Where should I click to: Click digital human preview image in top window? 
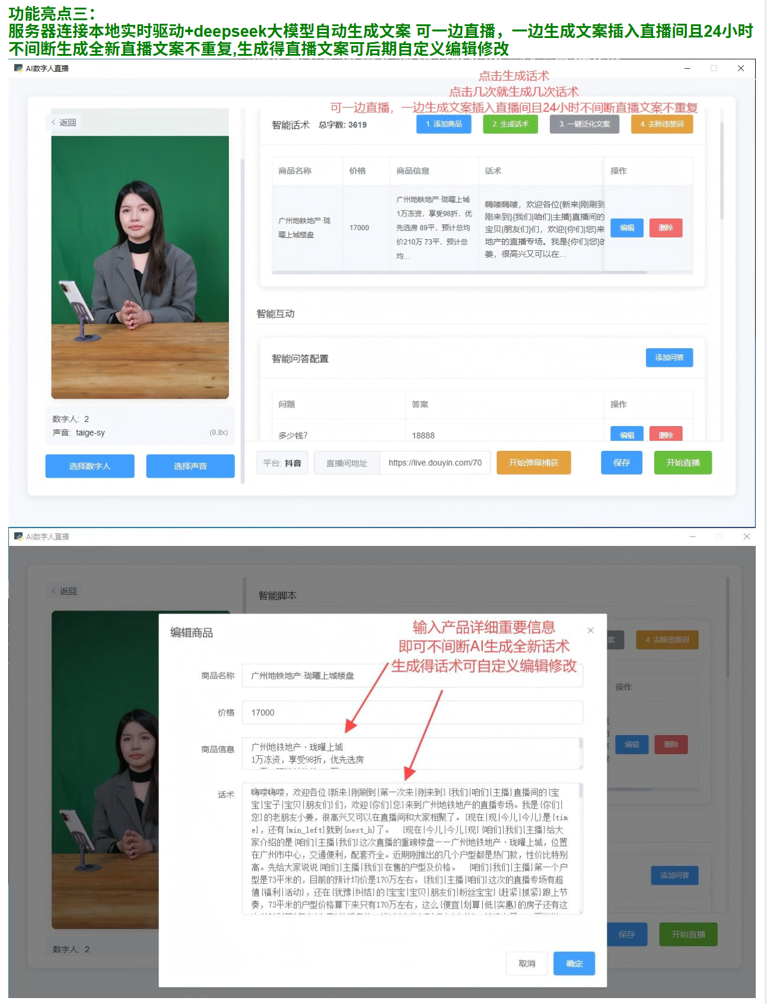(x=140, y=267)
